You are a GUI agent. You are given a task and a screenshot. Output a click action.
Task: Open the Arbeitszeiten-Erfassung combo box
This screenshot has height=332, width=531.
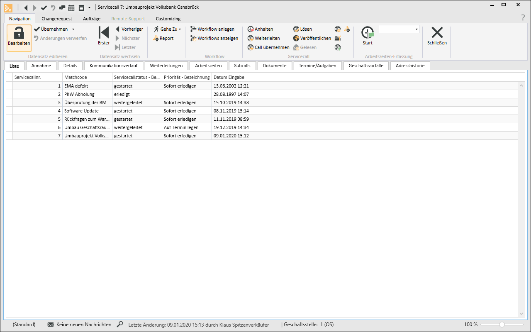(x=399, y=29)
